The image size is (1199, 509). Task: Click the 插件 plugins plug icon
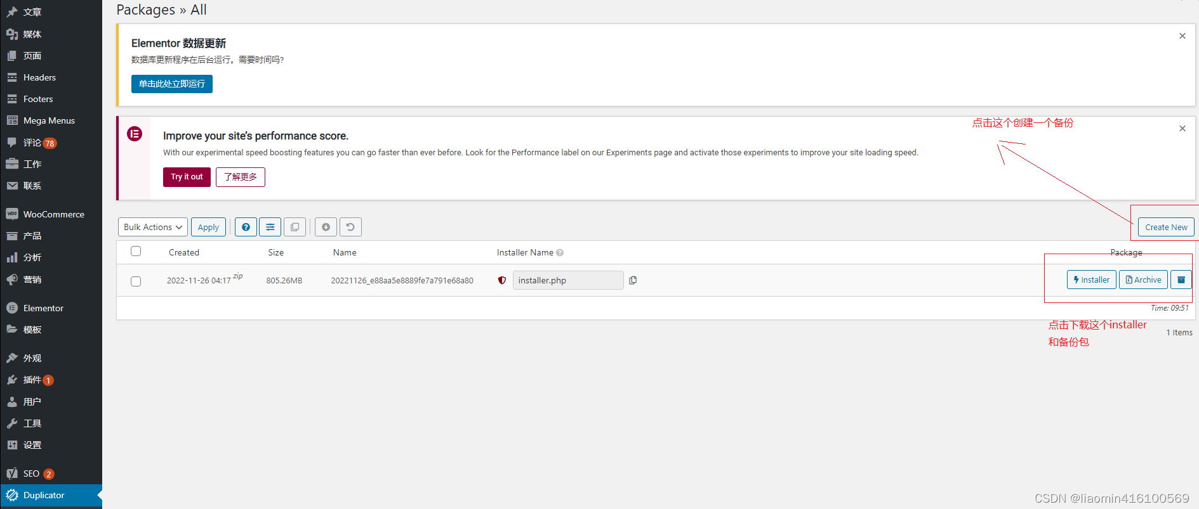12,380
